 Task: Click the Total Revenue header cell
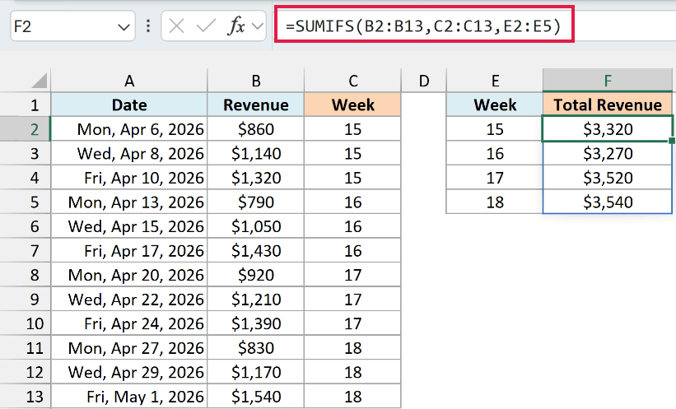point(608,105)
